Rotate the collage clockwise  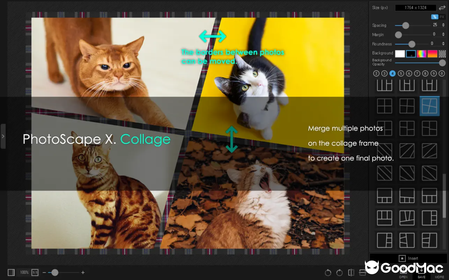coord(339,273)
